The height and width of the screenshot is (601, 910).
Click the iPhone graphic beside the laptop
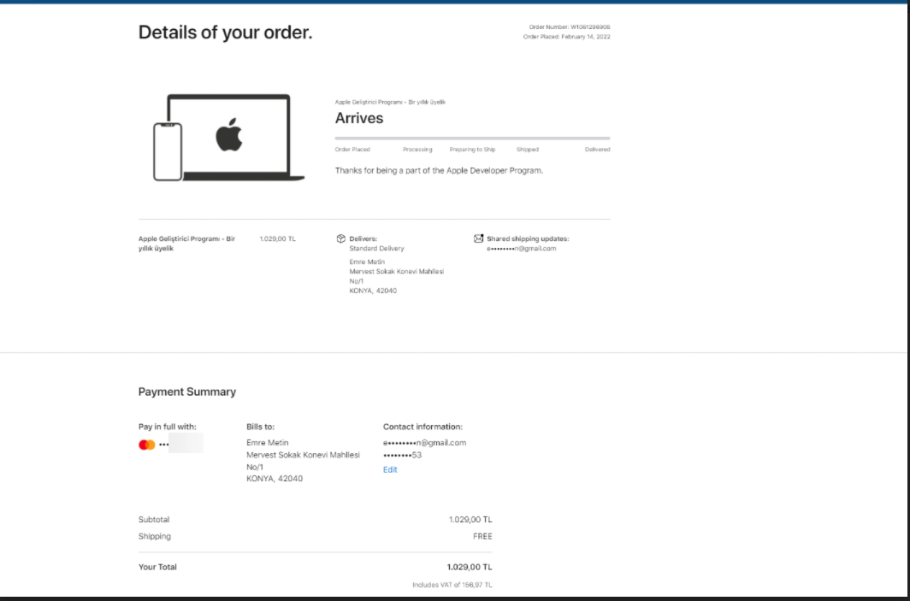pos(168,151)
